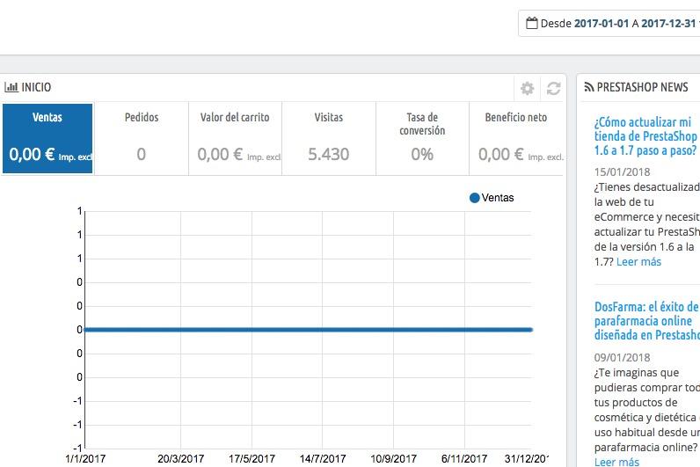This screenshot has height=467, width=700.
Task: Open article about updating PrestaShop 1.6 to 1.7
Action: click(645, 136)
